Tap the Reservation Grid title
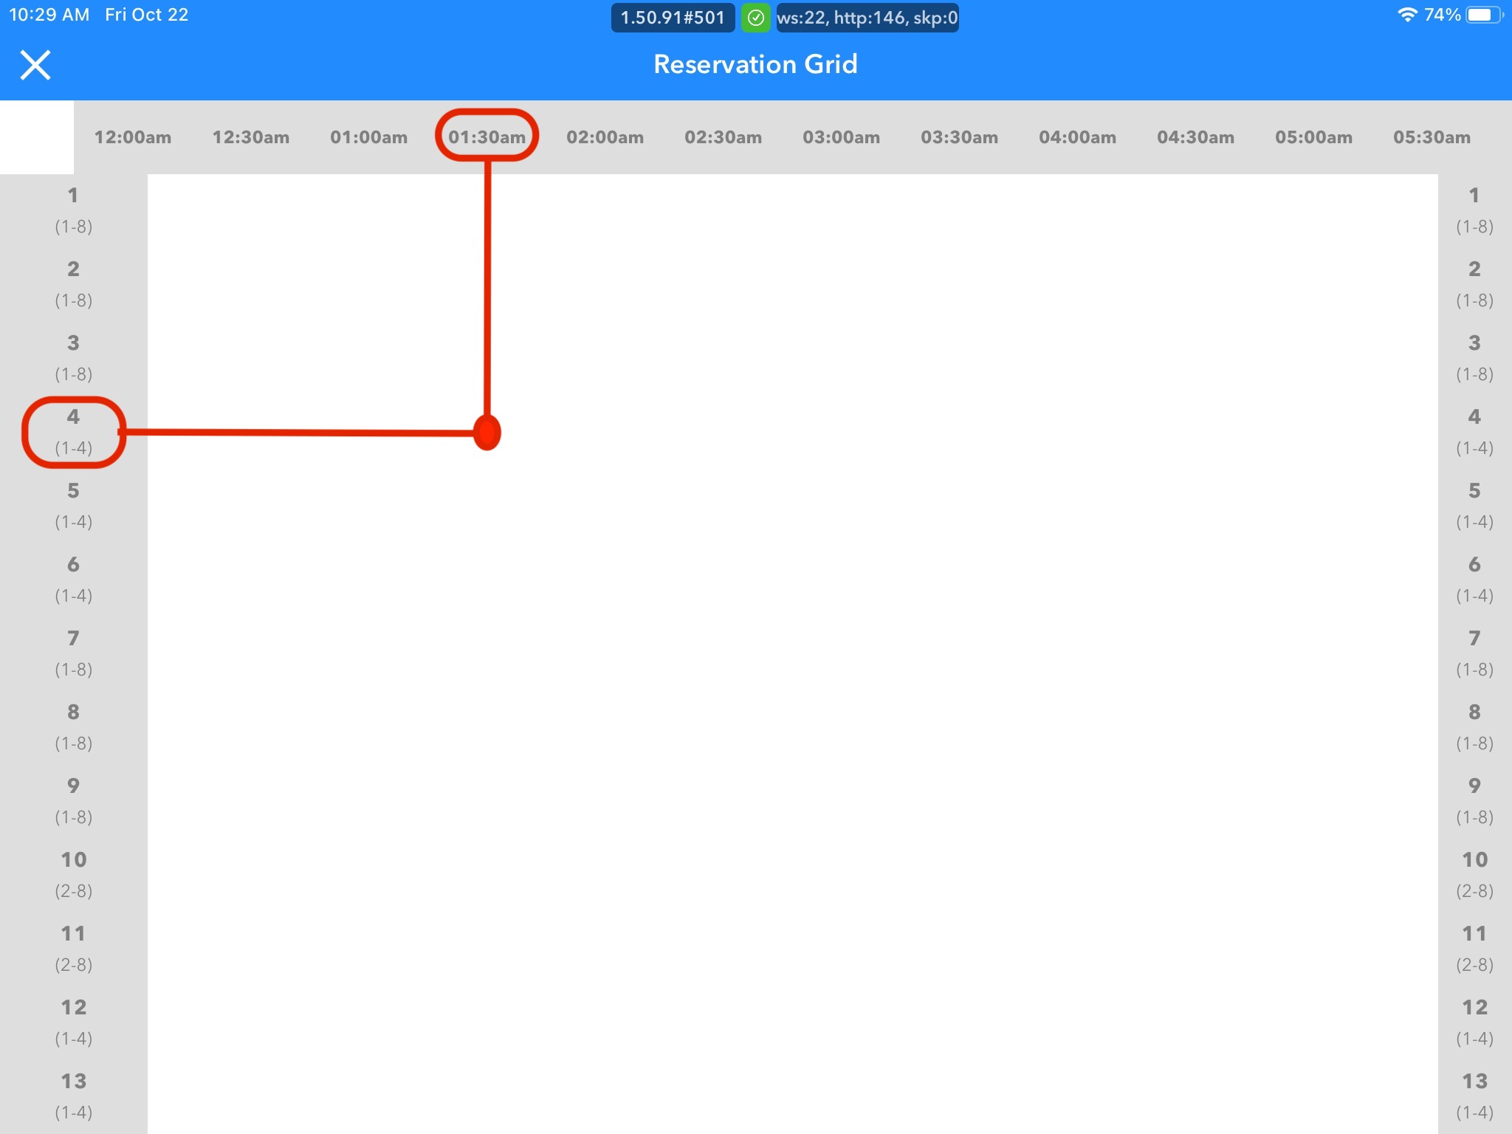The image size is (1512, 1134). point(755,65)
